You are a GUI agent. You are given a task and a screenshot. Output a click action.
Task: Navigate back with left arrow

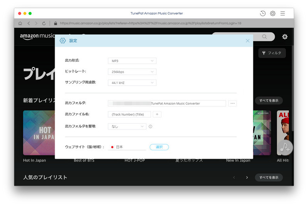point(28,23)
